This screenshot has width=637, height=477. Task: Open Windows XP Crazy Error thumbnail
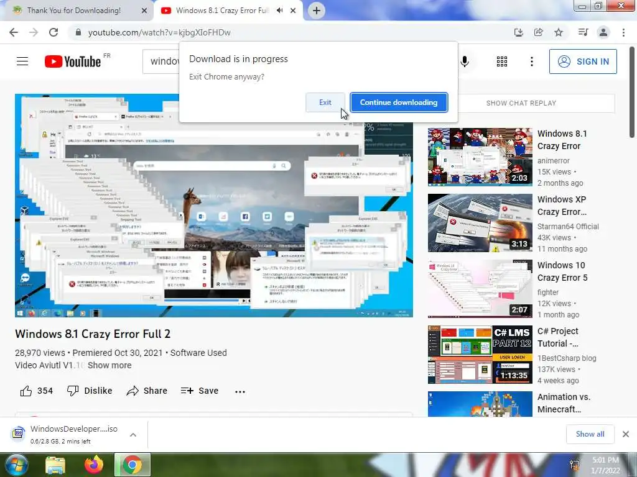(480, 223)
